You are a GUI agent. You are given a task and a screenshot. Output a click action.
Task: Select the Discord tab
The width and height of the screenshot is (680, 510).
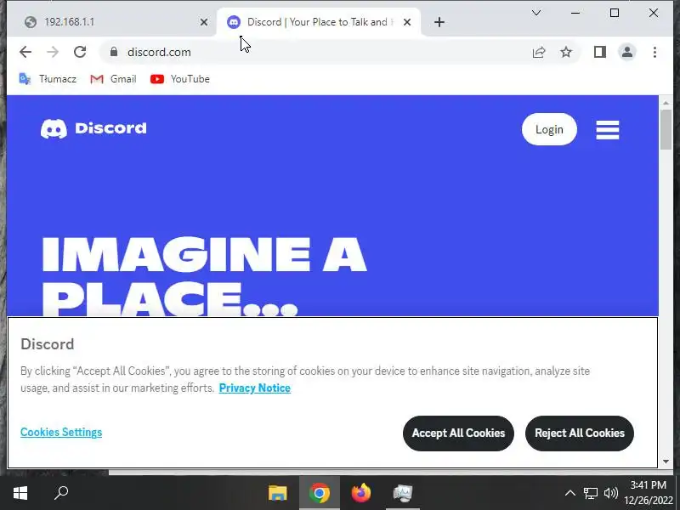pos(318,22)
